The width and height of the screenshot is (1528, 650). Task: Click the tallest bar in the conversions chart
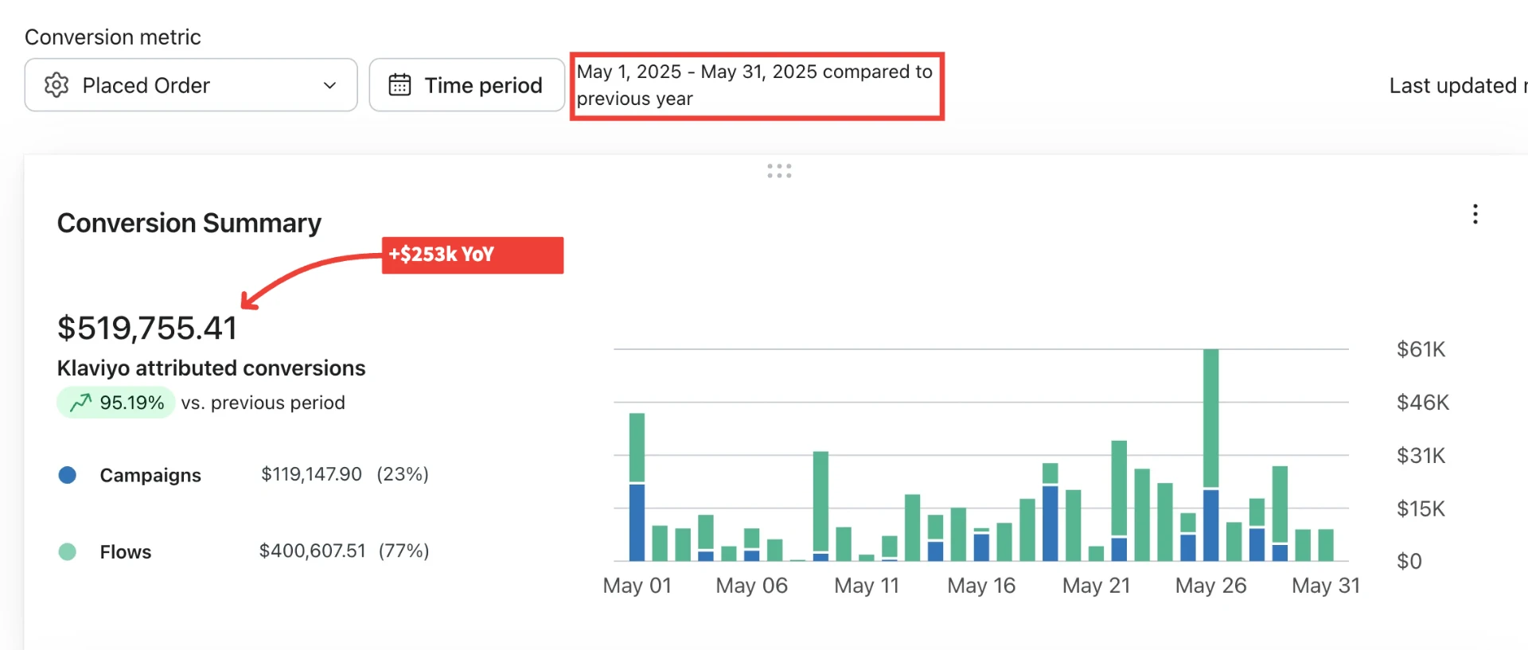coord(1210,455)
